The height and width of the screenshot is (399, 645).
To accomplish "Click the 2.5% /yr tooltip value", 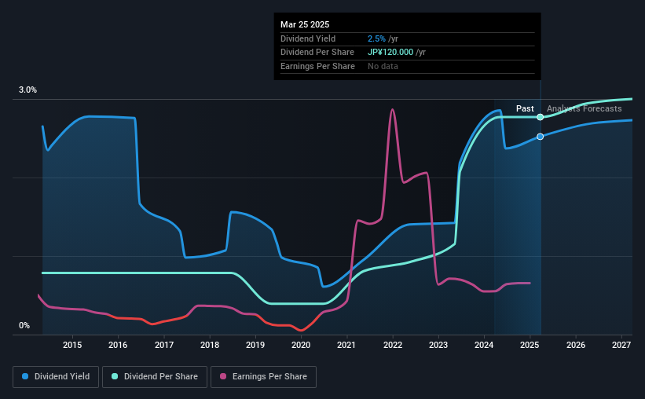I will 383,38.
